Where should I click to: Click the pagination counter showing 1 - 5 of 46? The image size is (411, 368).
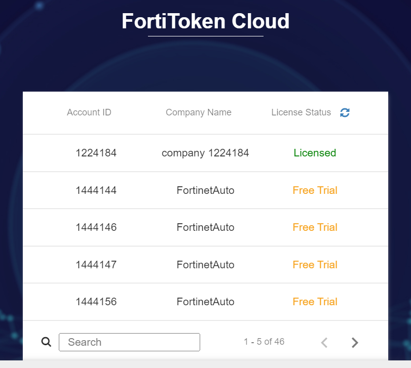point(264,342)
